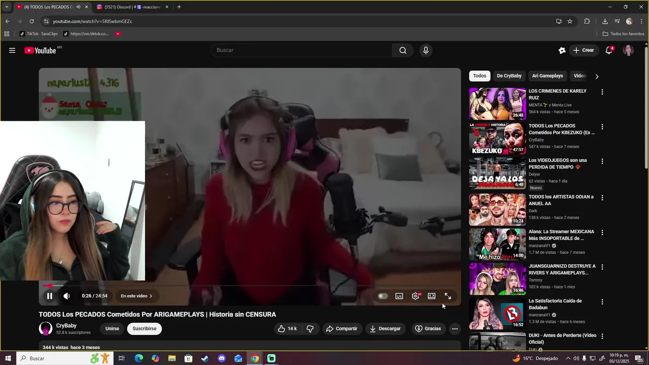Select the Todos filter chip
The height and width of the screenshot is (365, 649).
(x=480, y=76)
